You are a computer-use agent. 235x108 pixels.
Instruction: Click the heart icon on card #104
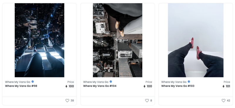pos(147,100)
